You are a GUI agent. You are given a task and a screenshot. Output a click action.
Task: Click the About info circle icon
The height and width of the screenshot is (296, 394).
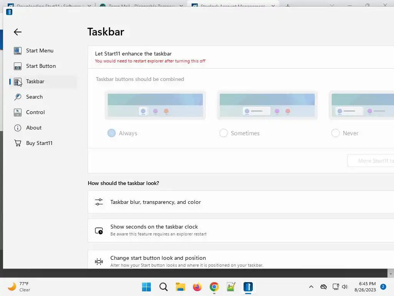click(x=18, y=128)
